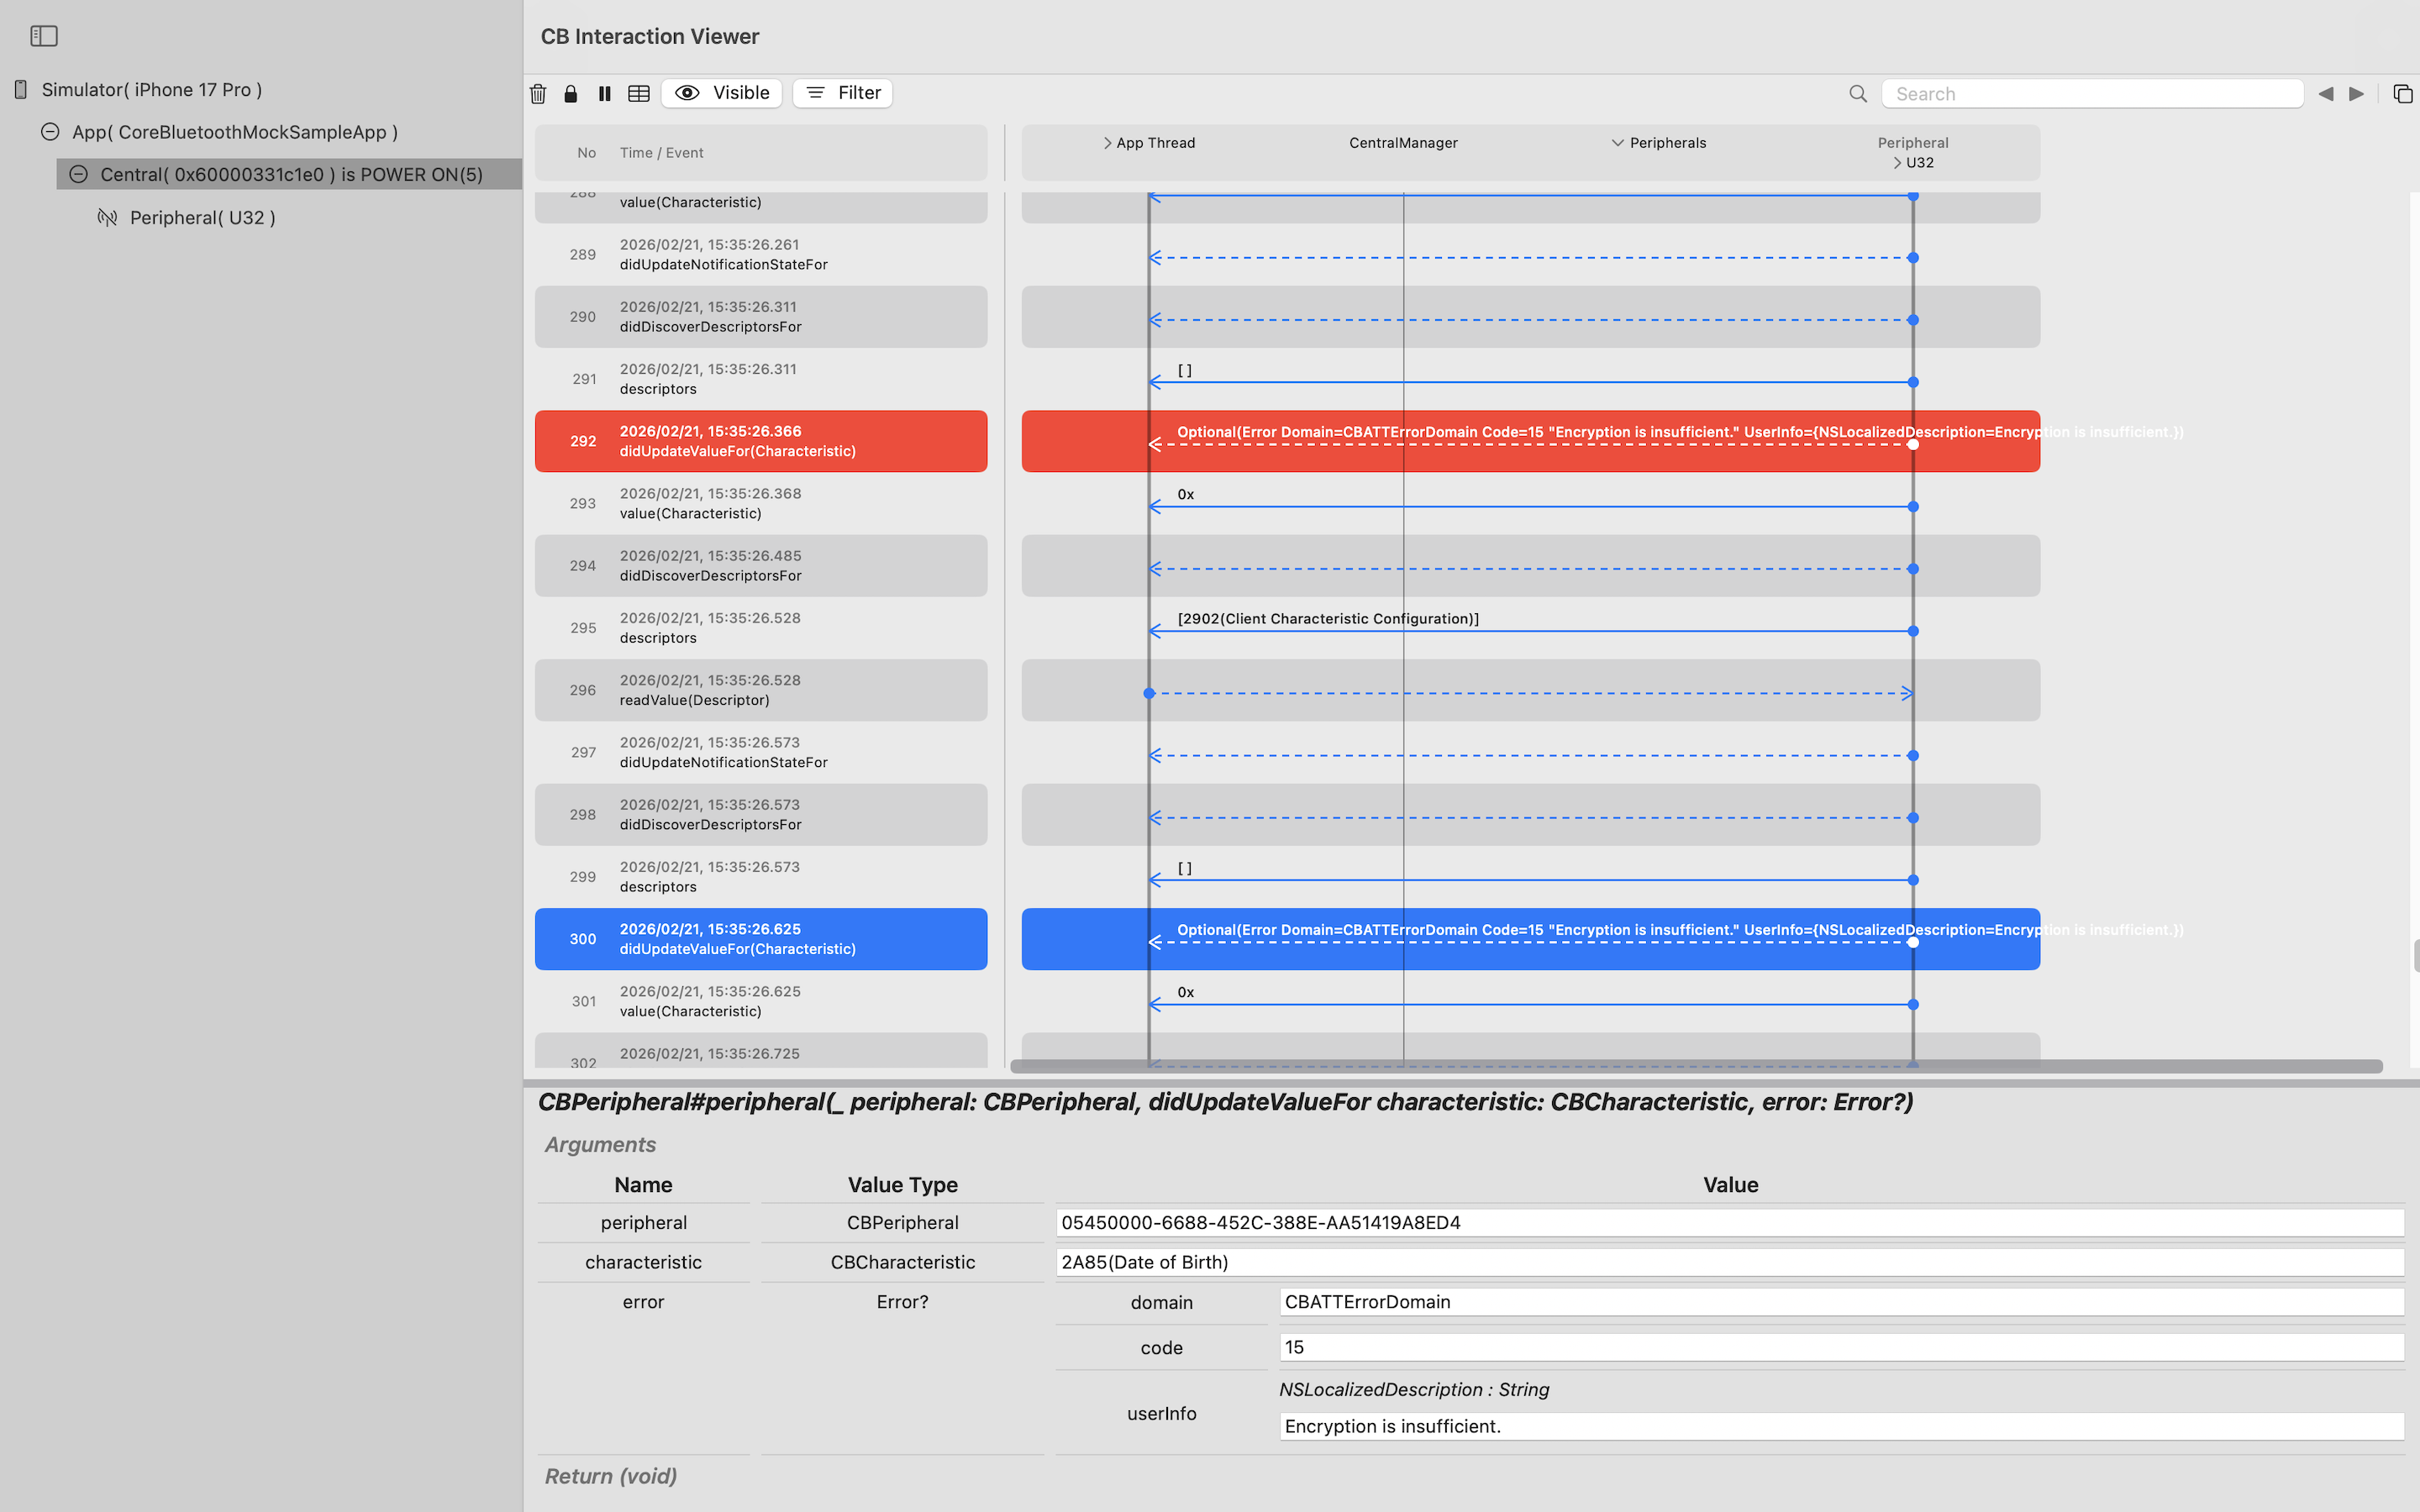Select event 292 didUpdateValueFor(Characteristic)
This screenshot has width=2420, height=1512.
pos(761,441)
